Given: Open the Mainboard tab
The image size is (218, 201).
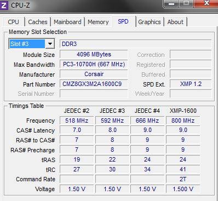Looking at the screenshot, I should [x=67, y=22].
